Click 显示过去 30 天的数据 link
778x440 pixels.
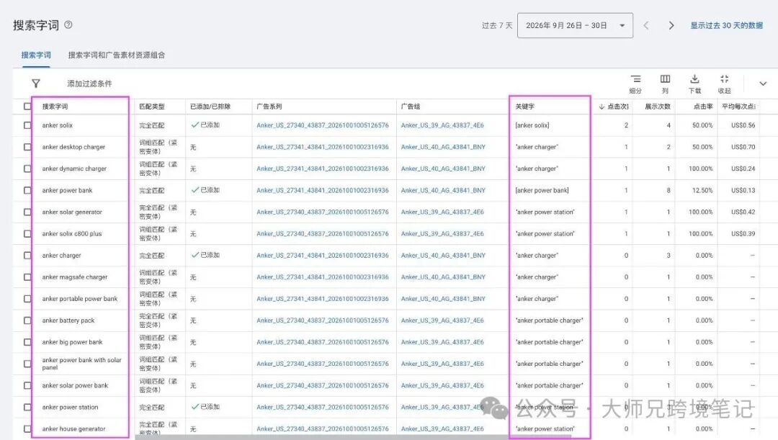[x=727, y=25]
